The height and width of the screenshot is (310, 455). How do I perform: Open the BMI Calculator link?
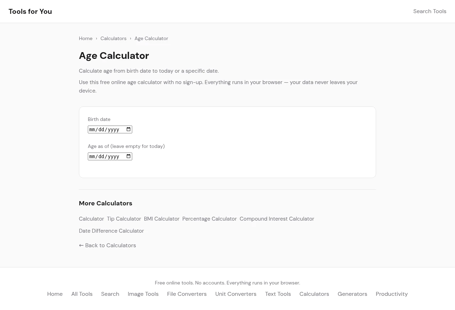[161, 219]
